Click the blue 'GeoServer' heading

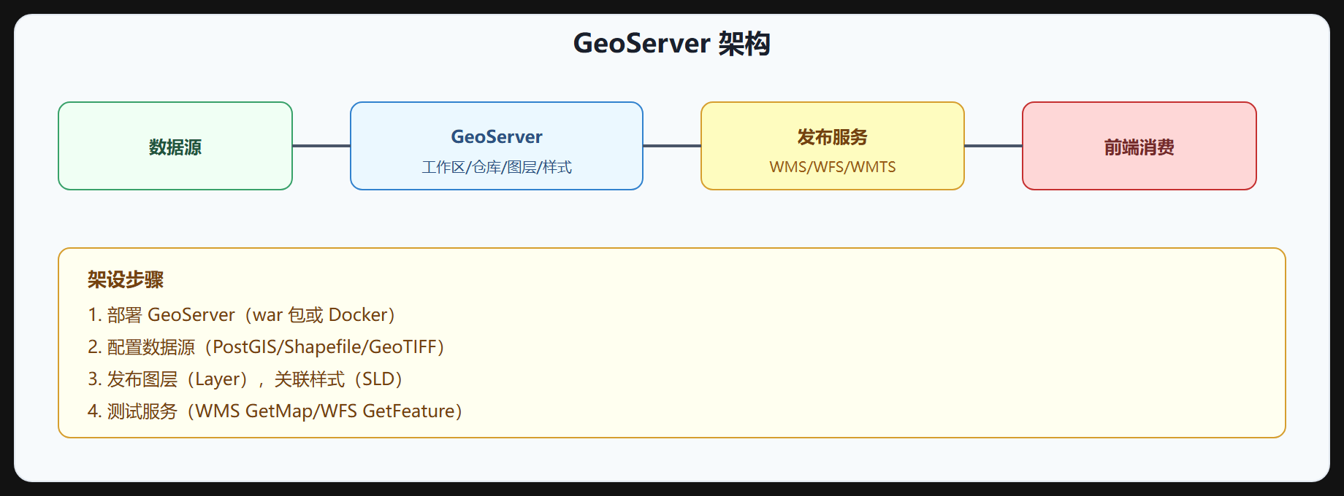point(497,137)
